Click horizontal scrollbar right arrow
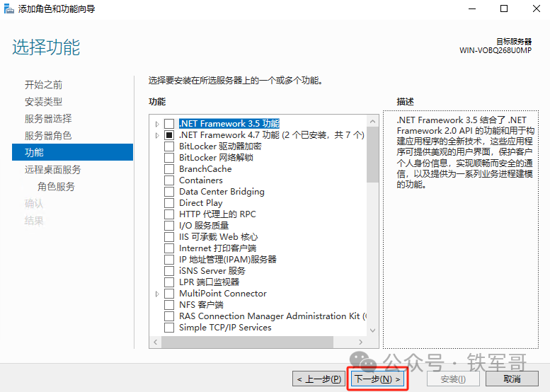The height and width of the screenshot is (392, 550). [x=360, y=342]
